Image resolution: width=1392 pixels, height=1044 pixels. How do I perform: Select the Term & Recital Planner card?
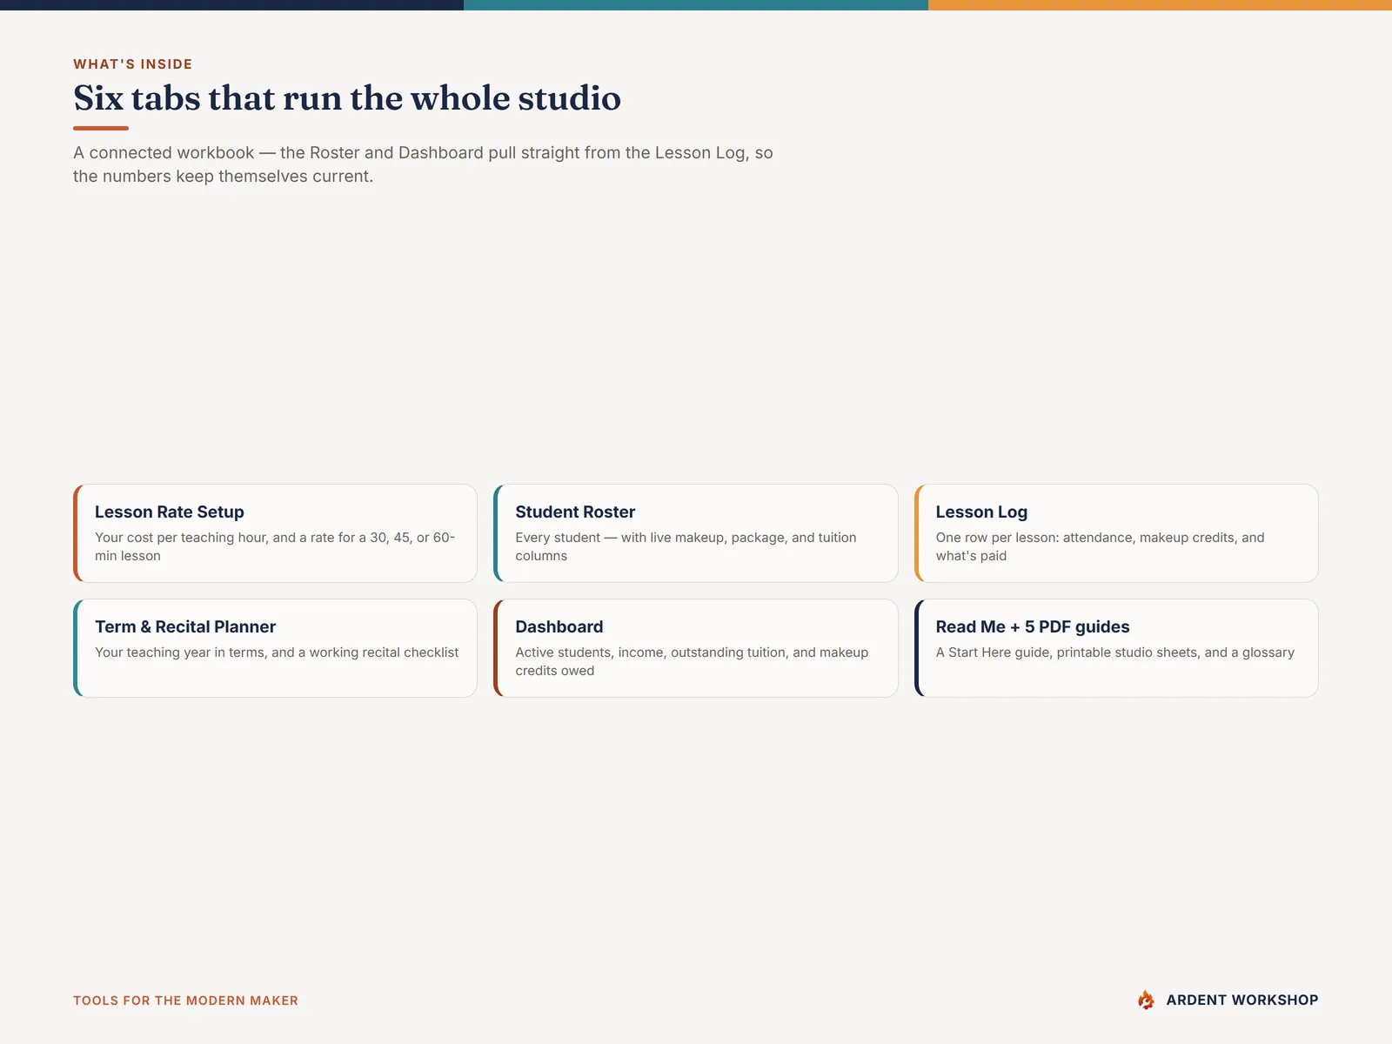[275, 648]
